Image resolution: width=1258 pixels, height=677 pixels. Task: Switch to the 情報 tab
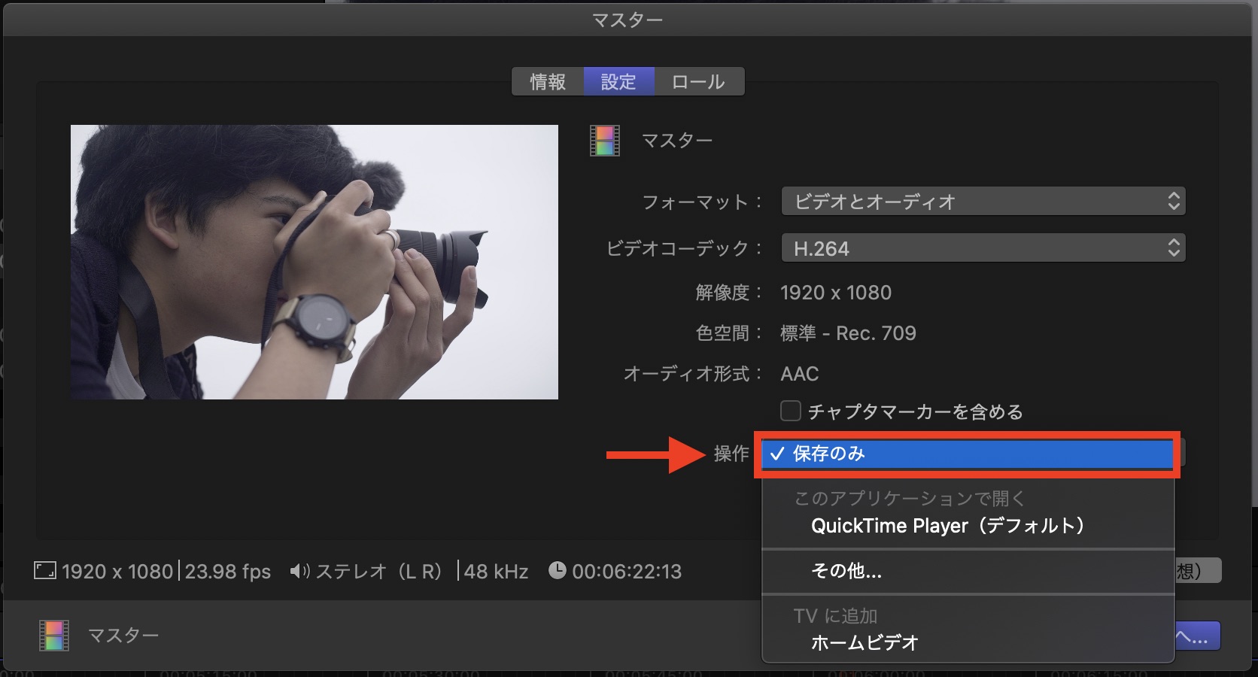point(548,81)
